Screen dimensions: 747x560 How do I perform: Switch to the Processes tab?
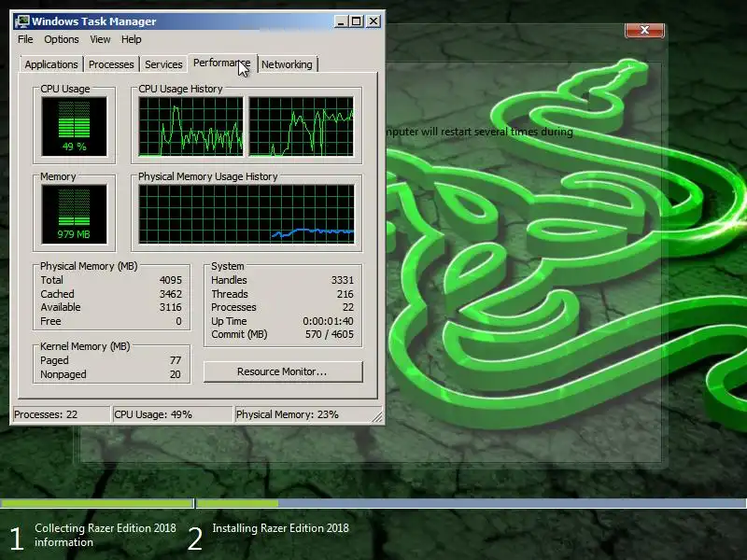111,64
